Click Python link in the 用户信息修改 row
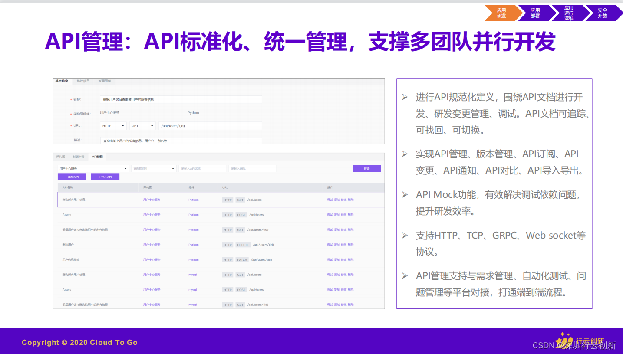The image size is (623, 354). point(194,260)
